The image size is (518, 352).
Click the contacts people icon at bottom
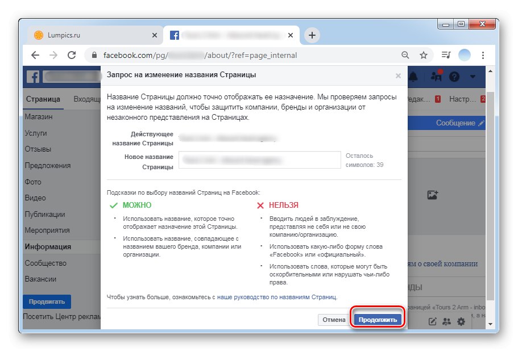(447, 321)
